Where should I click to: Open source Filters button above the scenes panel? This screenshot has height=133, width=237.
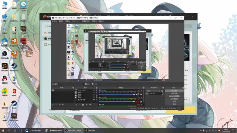coord(94,84)
